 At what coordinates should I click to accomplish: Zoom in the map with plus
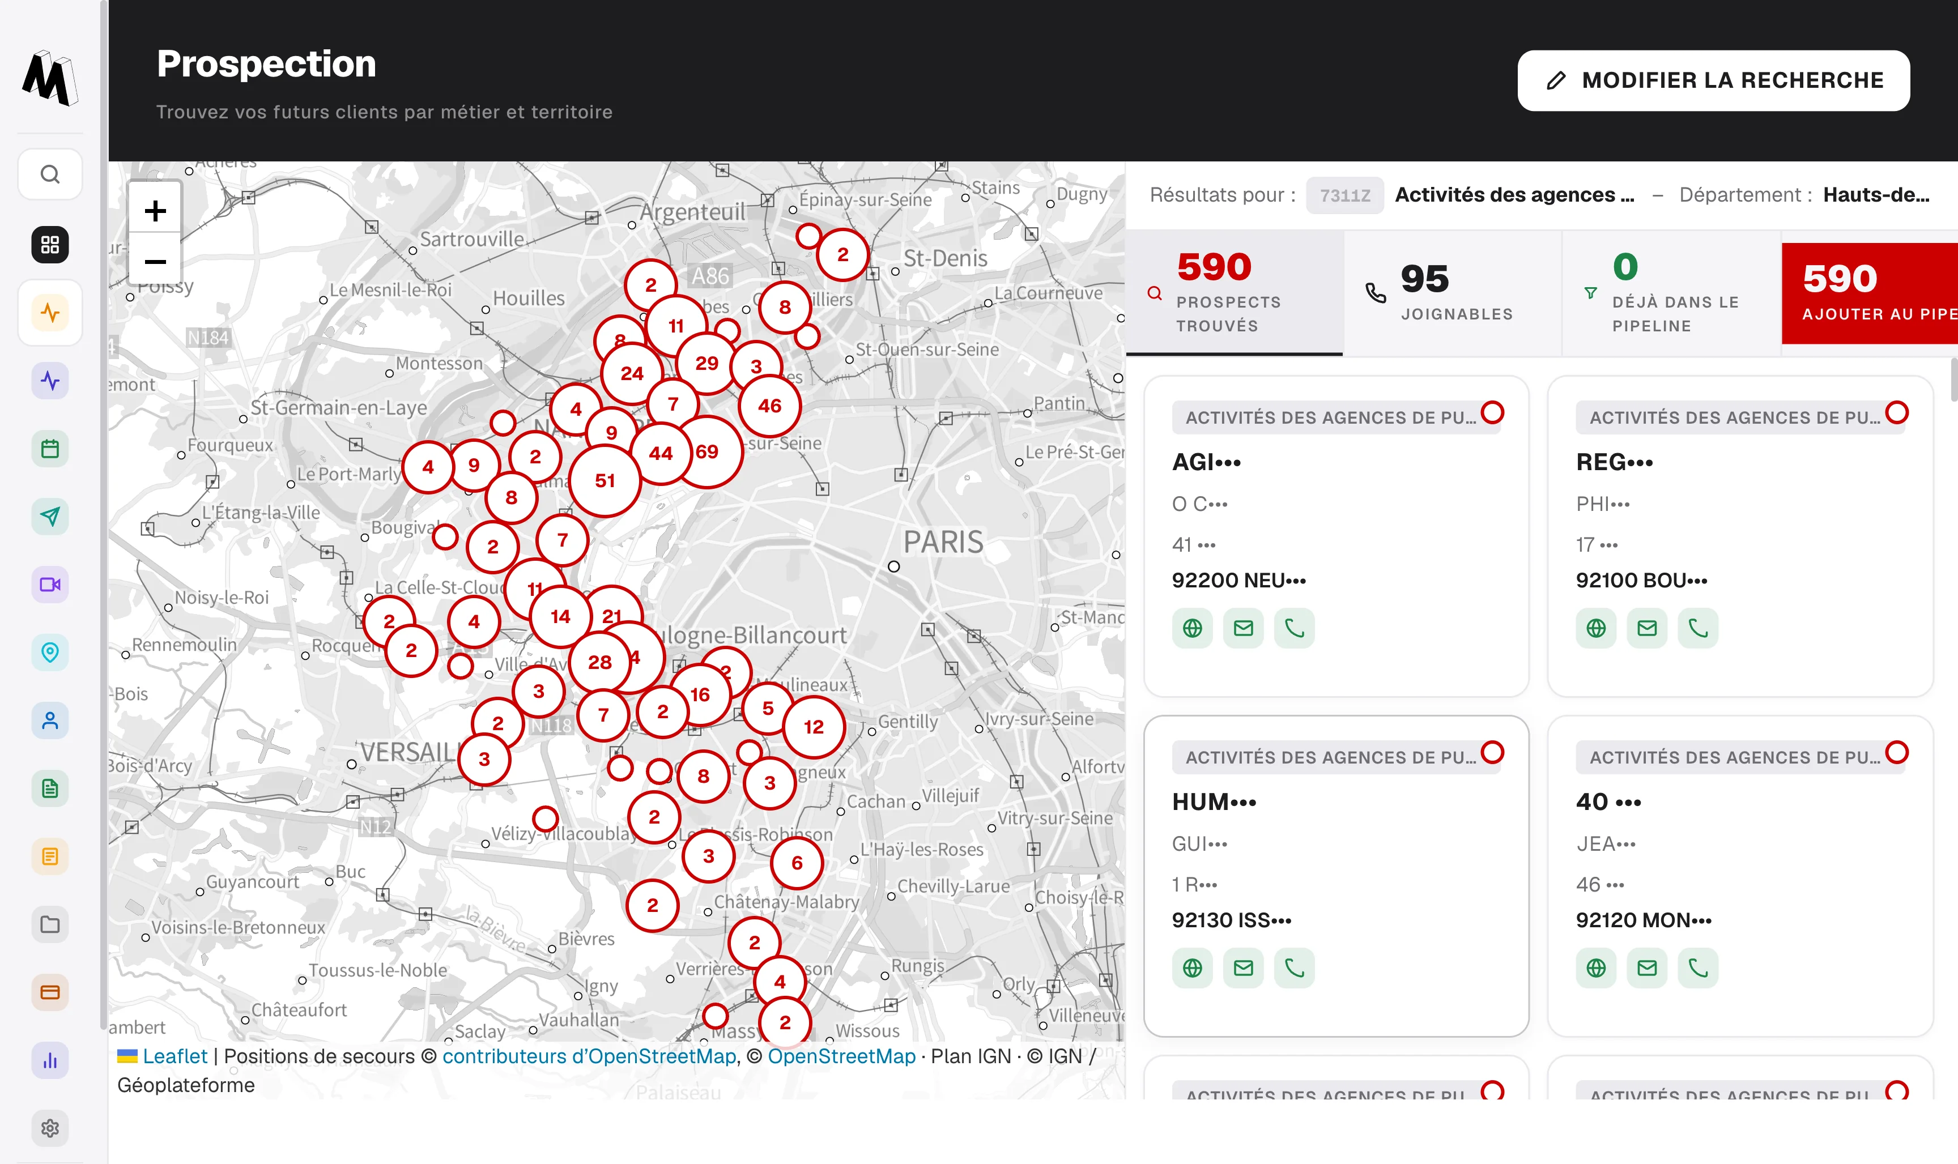pyautogui.click(x=155, y=210)
